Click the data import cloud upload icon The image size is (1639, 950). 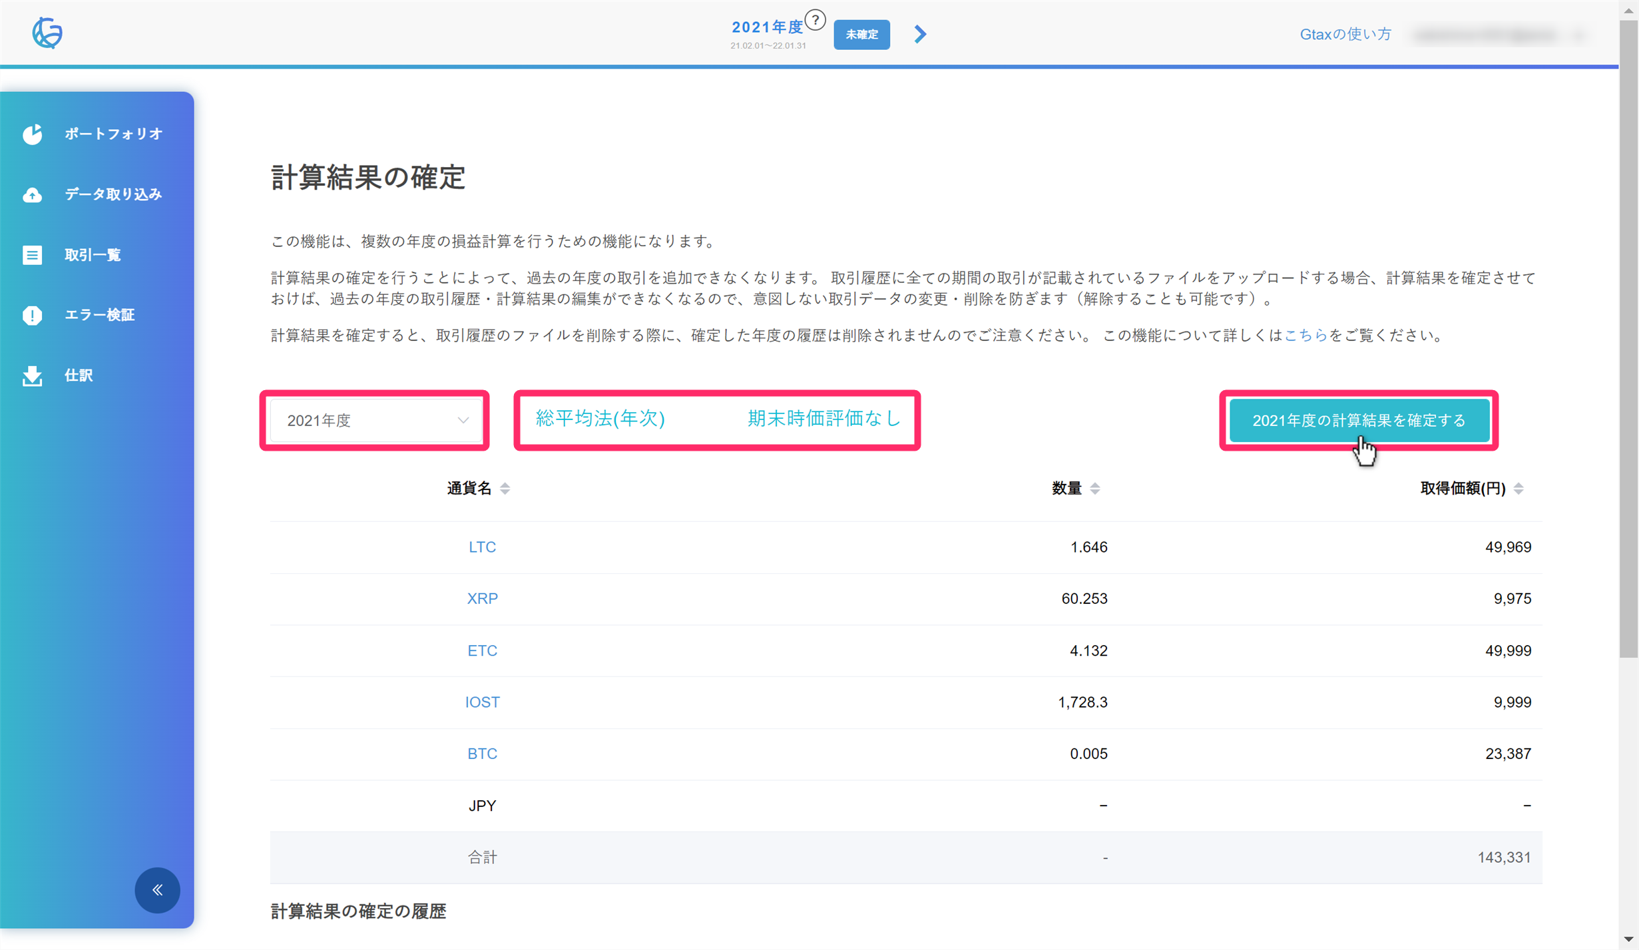[32, 194]
